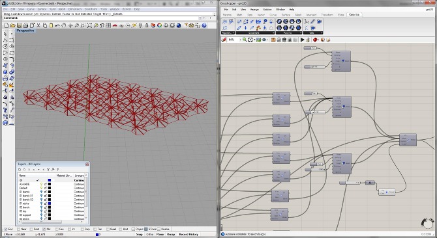
Task: Click the Perspective viewport title tab
Action: [x=25, y=31]
